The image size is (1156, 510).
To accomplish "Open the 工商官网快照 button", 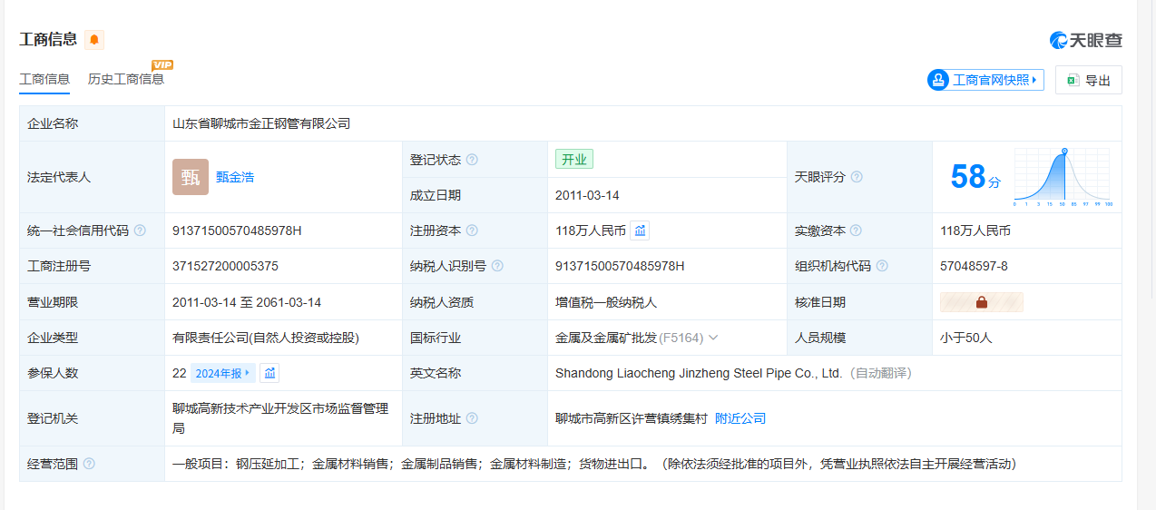I will tap(985, 80).
